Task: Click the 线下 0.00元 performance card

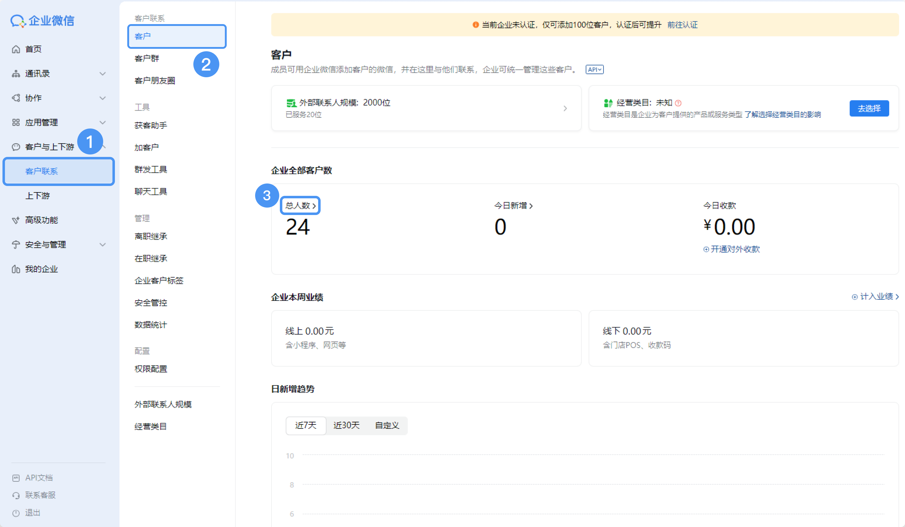Action: [x=743, y=338]
